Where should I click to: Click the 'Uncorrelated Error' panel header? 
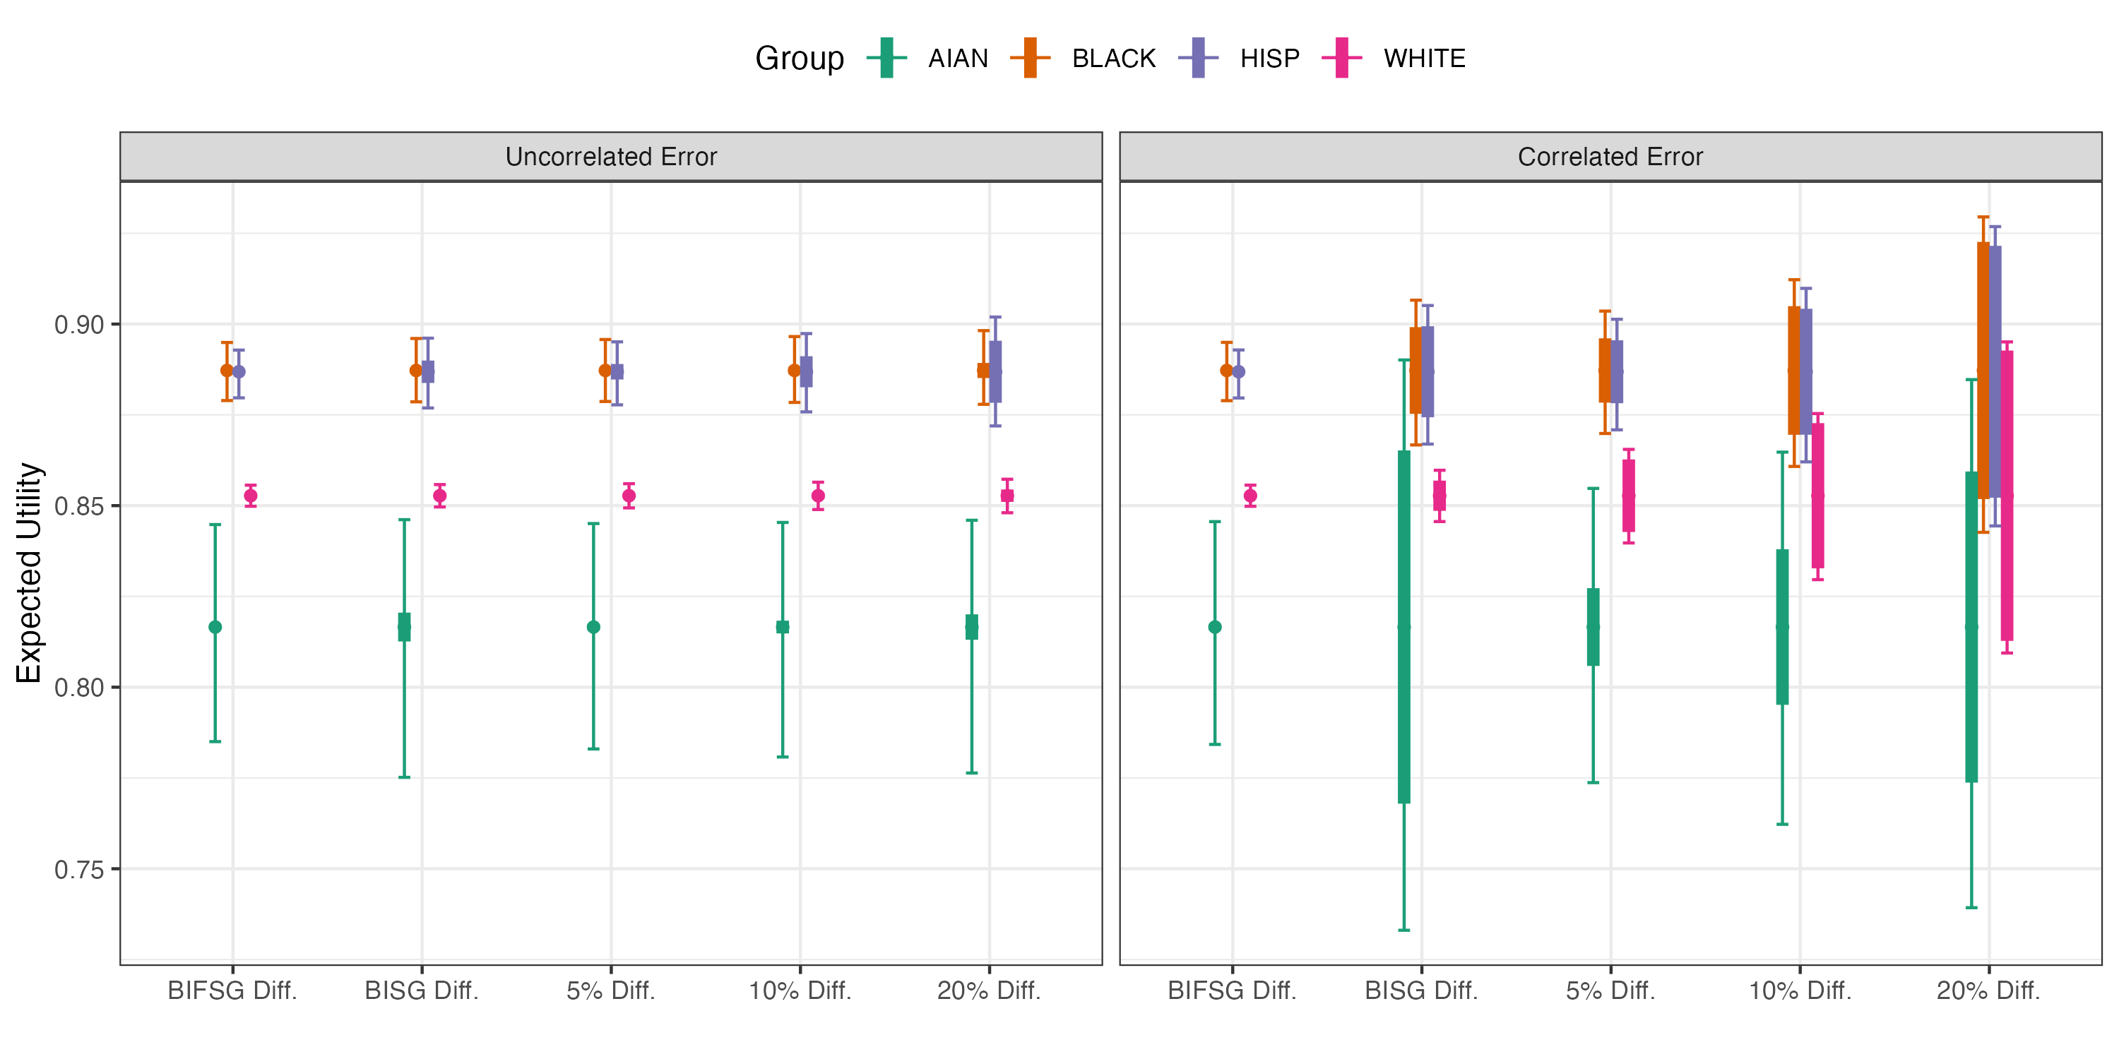click(611, 156)
